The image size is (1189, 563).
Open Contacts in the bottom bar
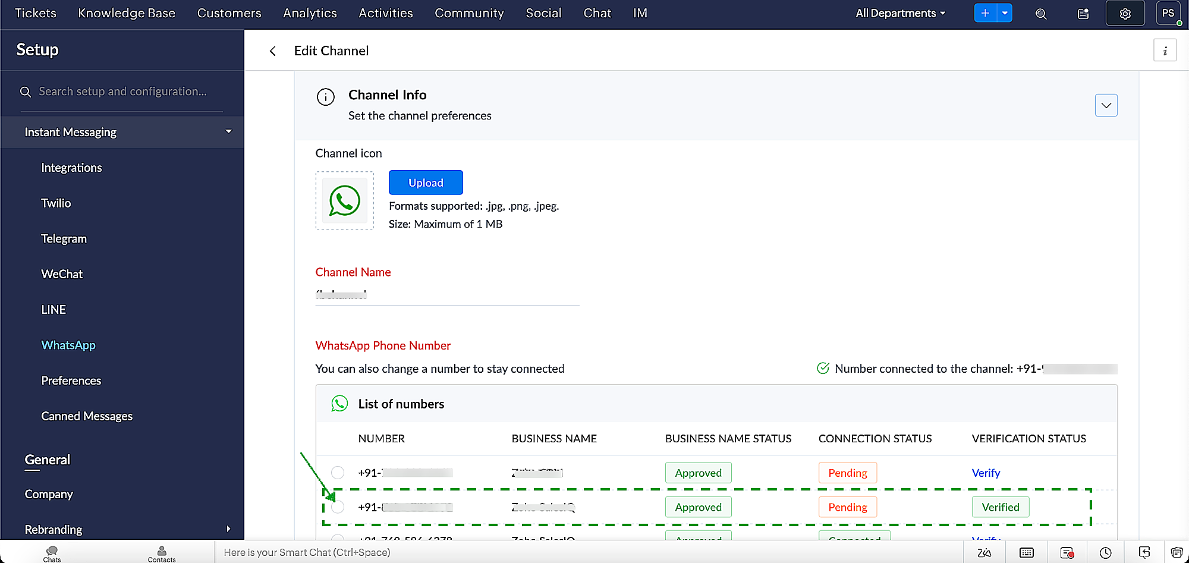[x=162, y=553]
